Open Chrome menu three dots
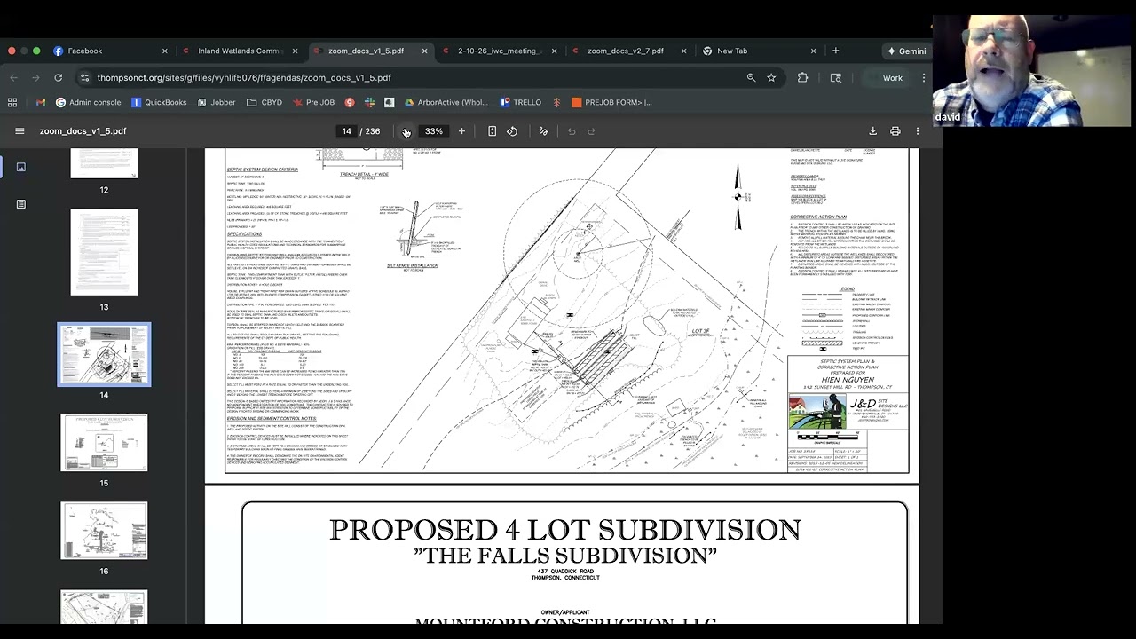1136x639 pixels. tap(923, 78)
